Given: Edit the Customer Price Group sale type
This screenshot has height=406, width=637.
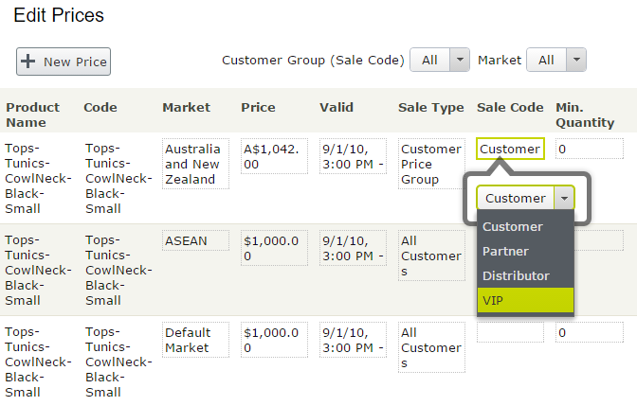Looking at the screenshot, I should 431,164.
